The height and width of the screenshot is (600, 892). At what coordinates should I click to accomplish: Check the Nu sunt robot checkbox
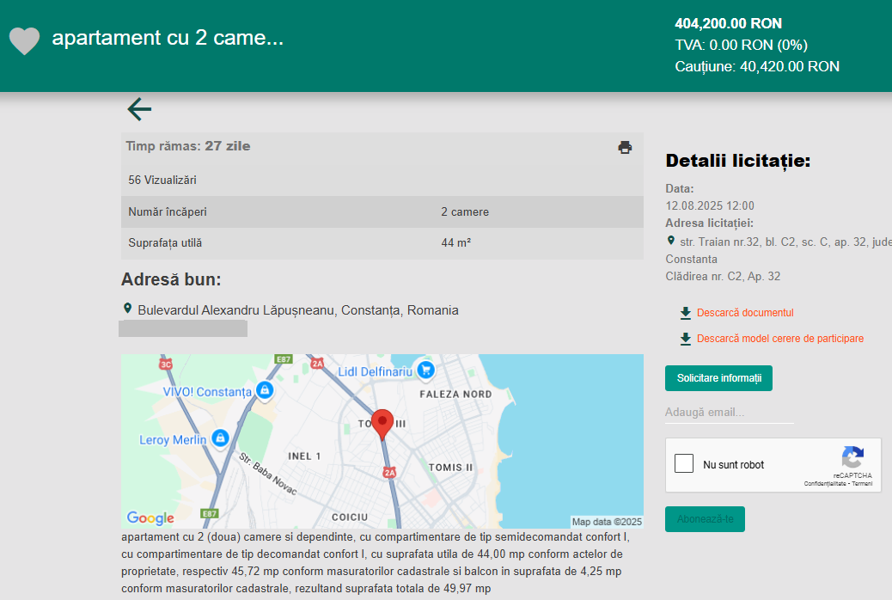tap(684, 463)
